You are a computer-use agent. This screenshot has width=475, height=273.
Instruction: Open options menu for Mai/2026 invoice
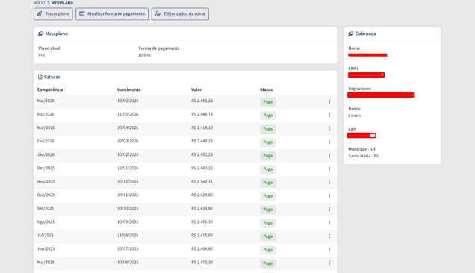tap(329, 101)
